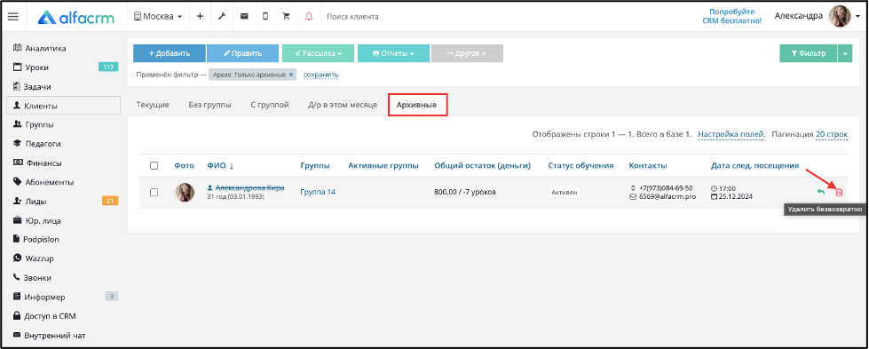Click the red trash delete icon
This screenshot has width=869, height=349.
click(x=839, y=192)
